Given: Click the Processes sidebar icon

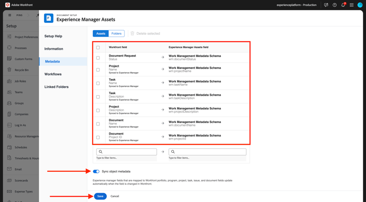Looking at the screenshot, I should point(9,48).
